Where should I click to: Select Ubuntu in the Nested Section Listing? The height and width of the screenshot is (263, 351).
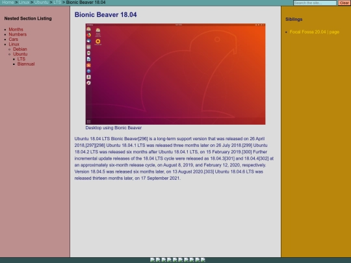pos(20,54)
